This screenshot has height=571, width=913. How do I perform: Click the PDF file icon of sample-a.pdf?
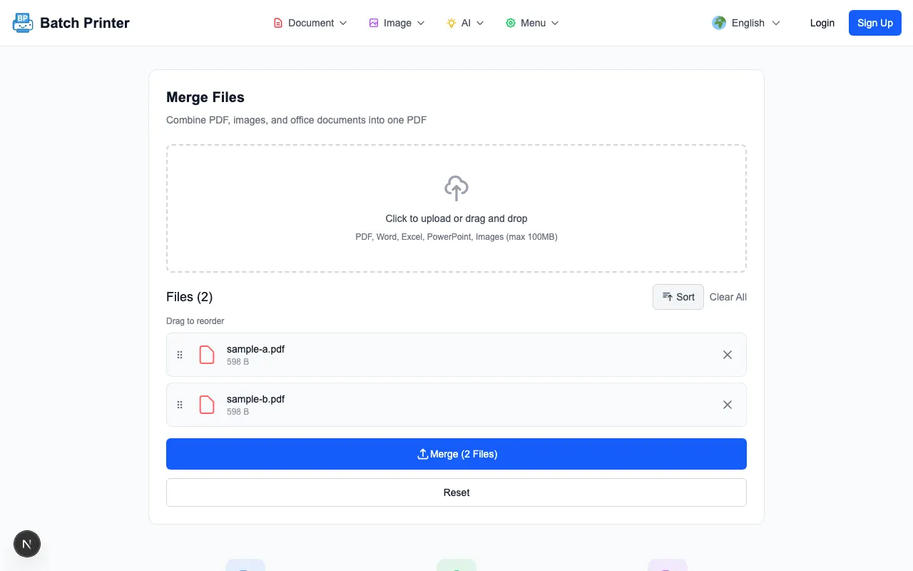click(207, 355)
